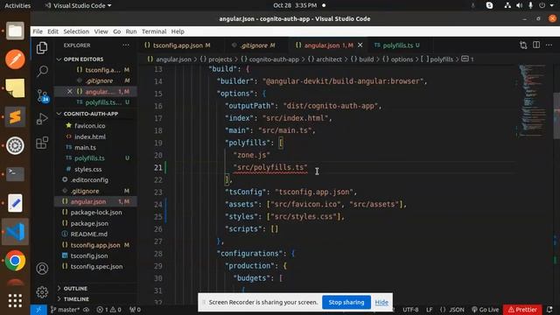Image resolution: width=560 pixels, height=315 pixels.
Task: Open the Terminal menu
Action: (154, 31)
